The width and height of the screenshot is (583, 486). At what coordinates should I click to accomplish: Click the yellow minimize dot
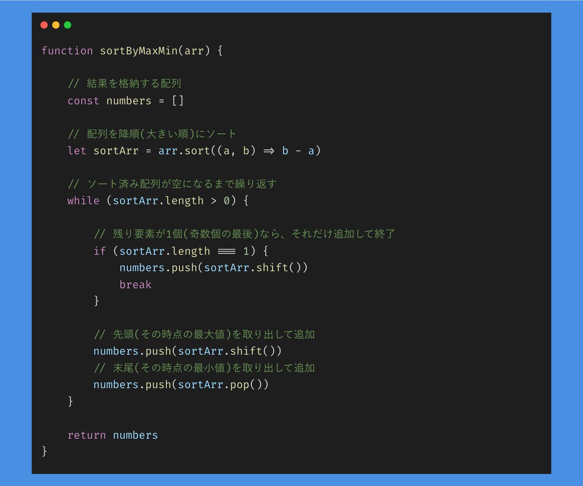[56, 25]
